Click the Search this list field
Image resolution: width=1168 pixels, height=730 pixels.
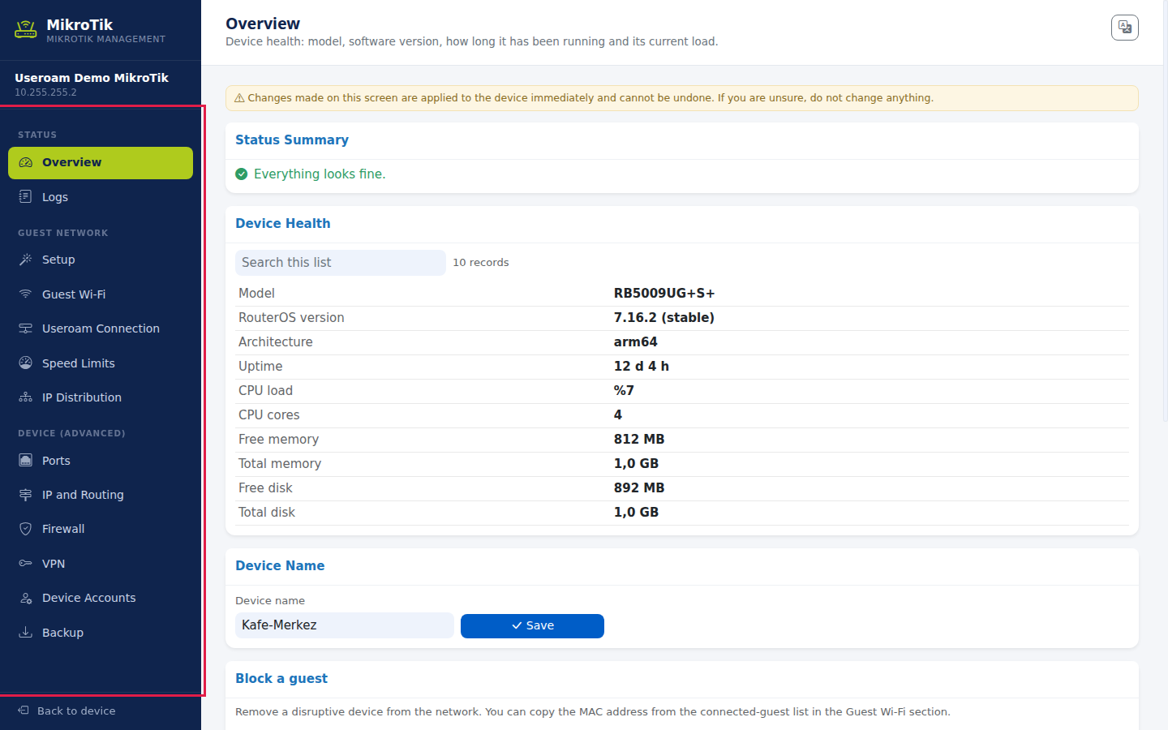click(x=341, y=263)
